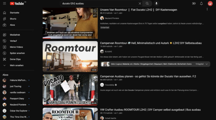Click the chapter preview thumbnail
This screenshot has height=120, width=216.
tap(105, 64)
